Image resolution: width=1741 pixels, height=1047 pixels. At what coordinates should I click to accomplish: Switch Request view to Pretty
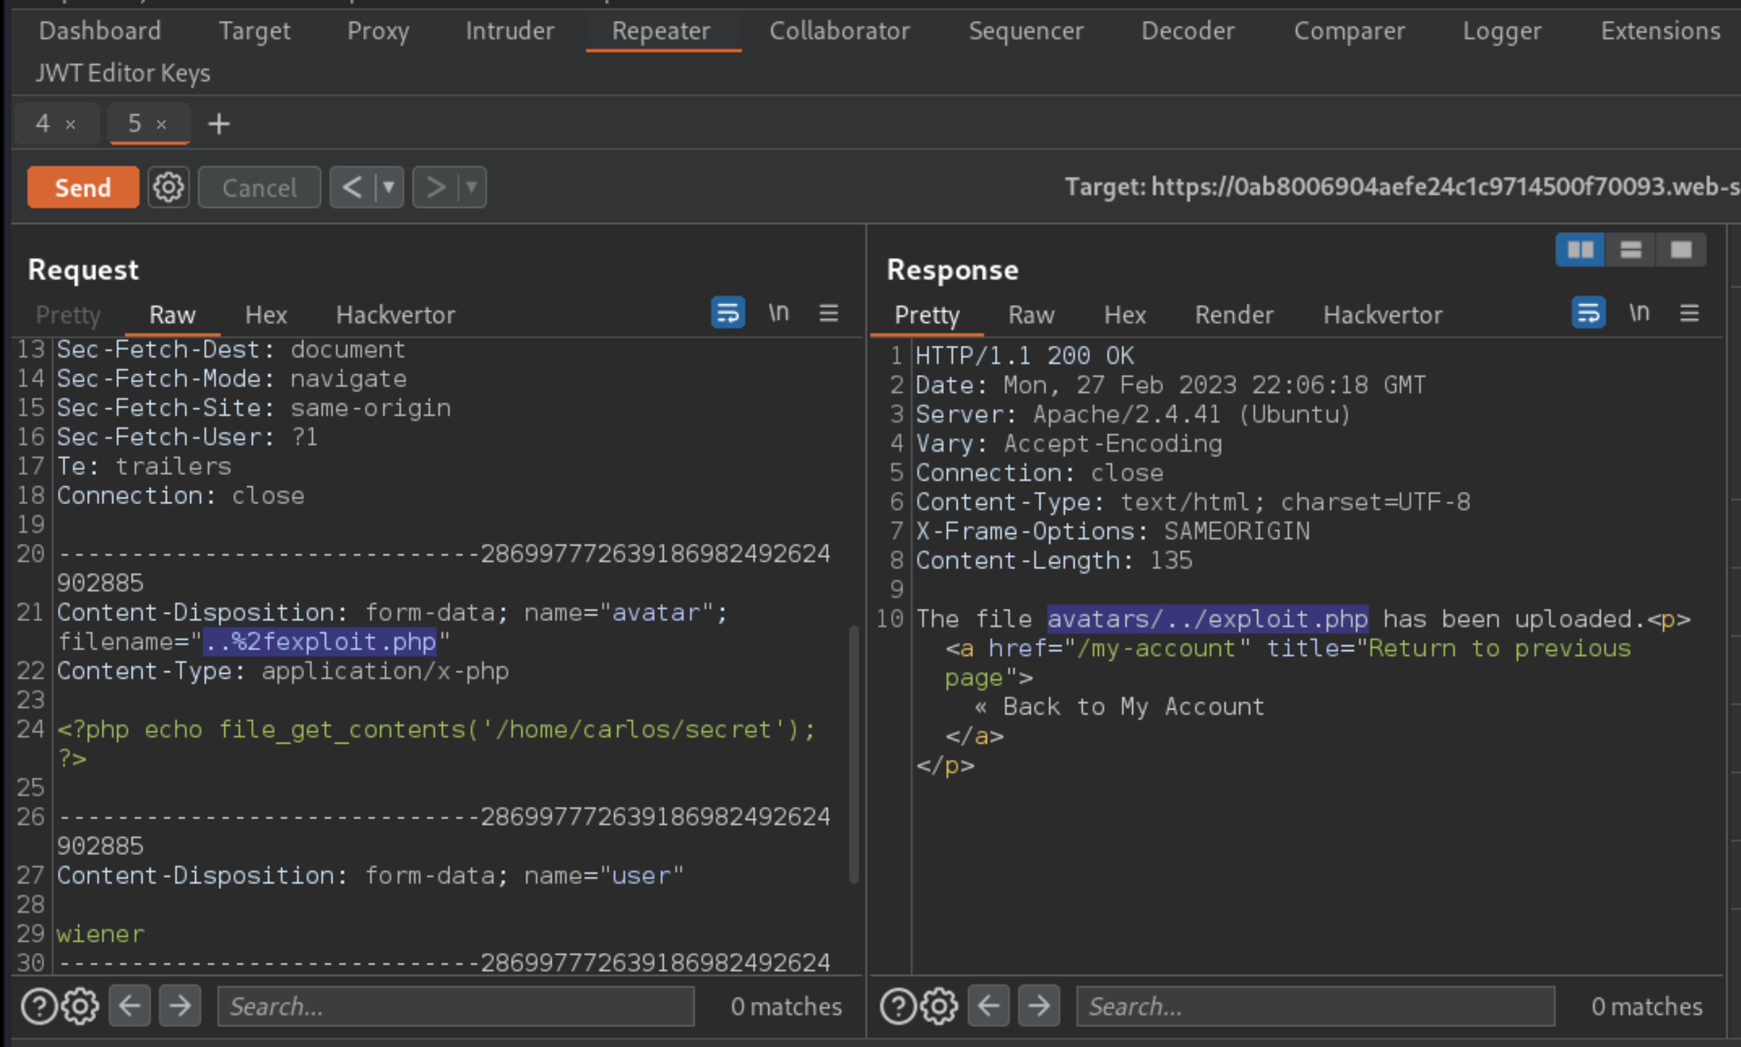click(x=68, y=315)
